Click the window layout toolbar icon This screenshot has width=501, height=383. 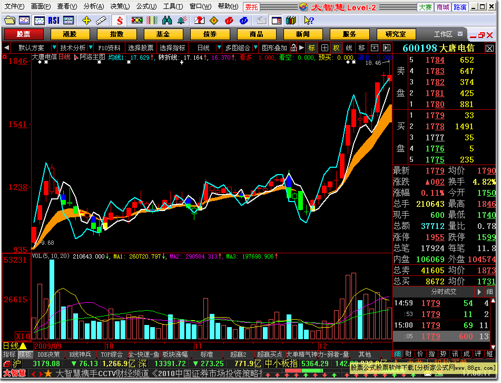[277, 21]
